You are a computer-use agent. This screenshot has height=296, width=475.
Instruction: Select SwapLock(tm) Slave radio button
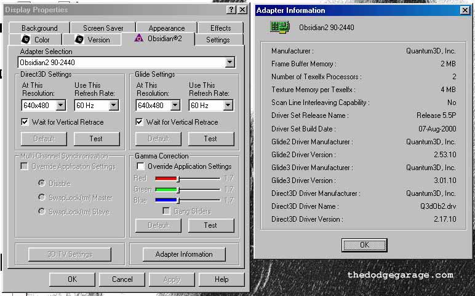[x=42, y=211]
